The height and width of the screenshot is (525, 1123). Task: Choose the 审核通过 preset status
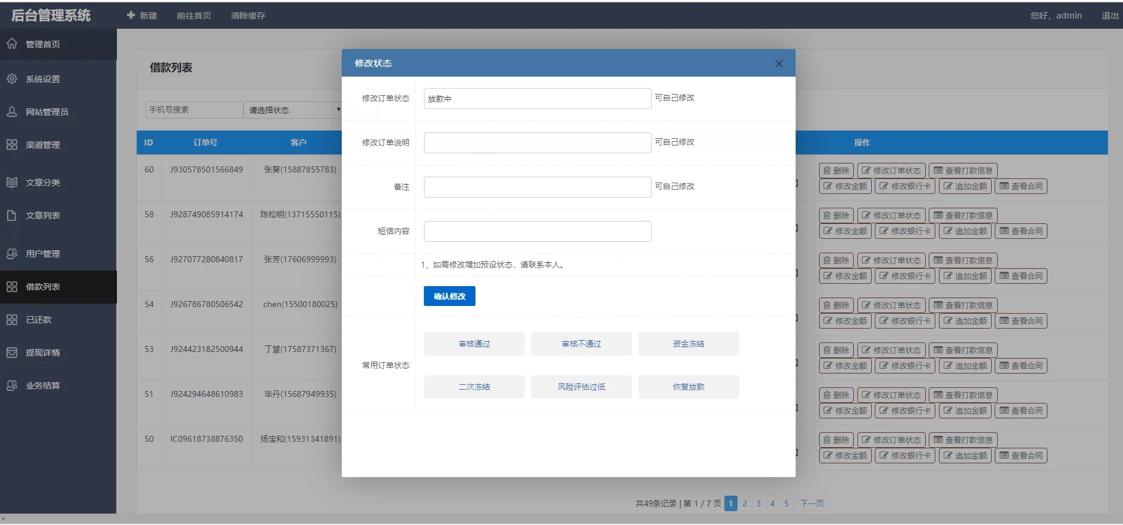click(x=474, y=344)
